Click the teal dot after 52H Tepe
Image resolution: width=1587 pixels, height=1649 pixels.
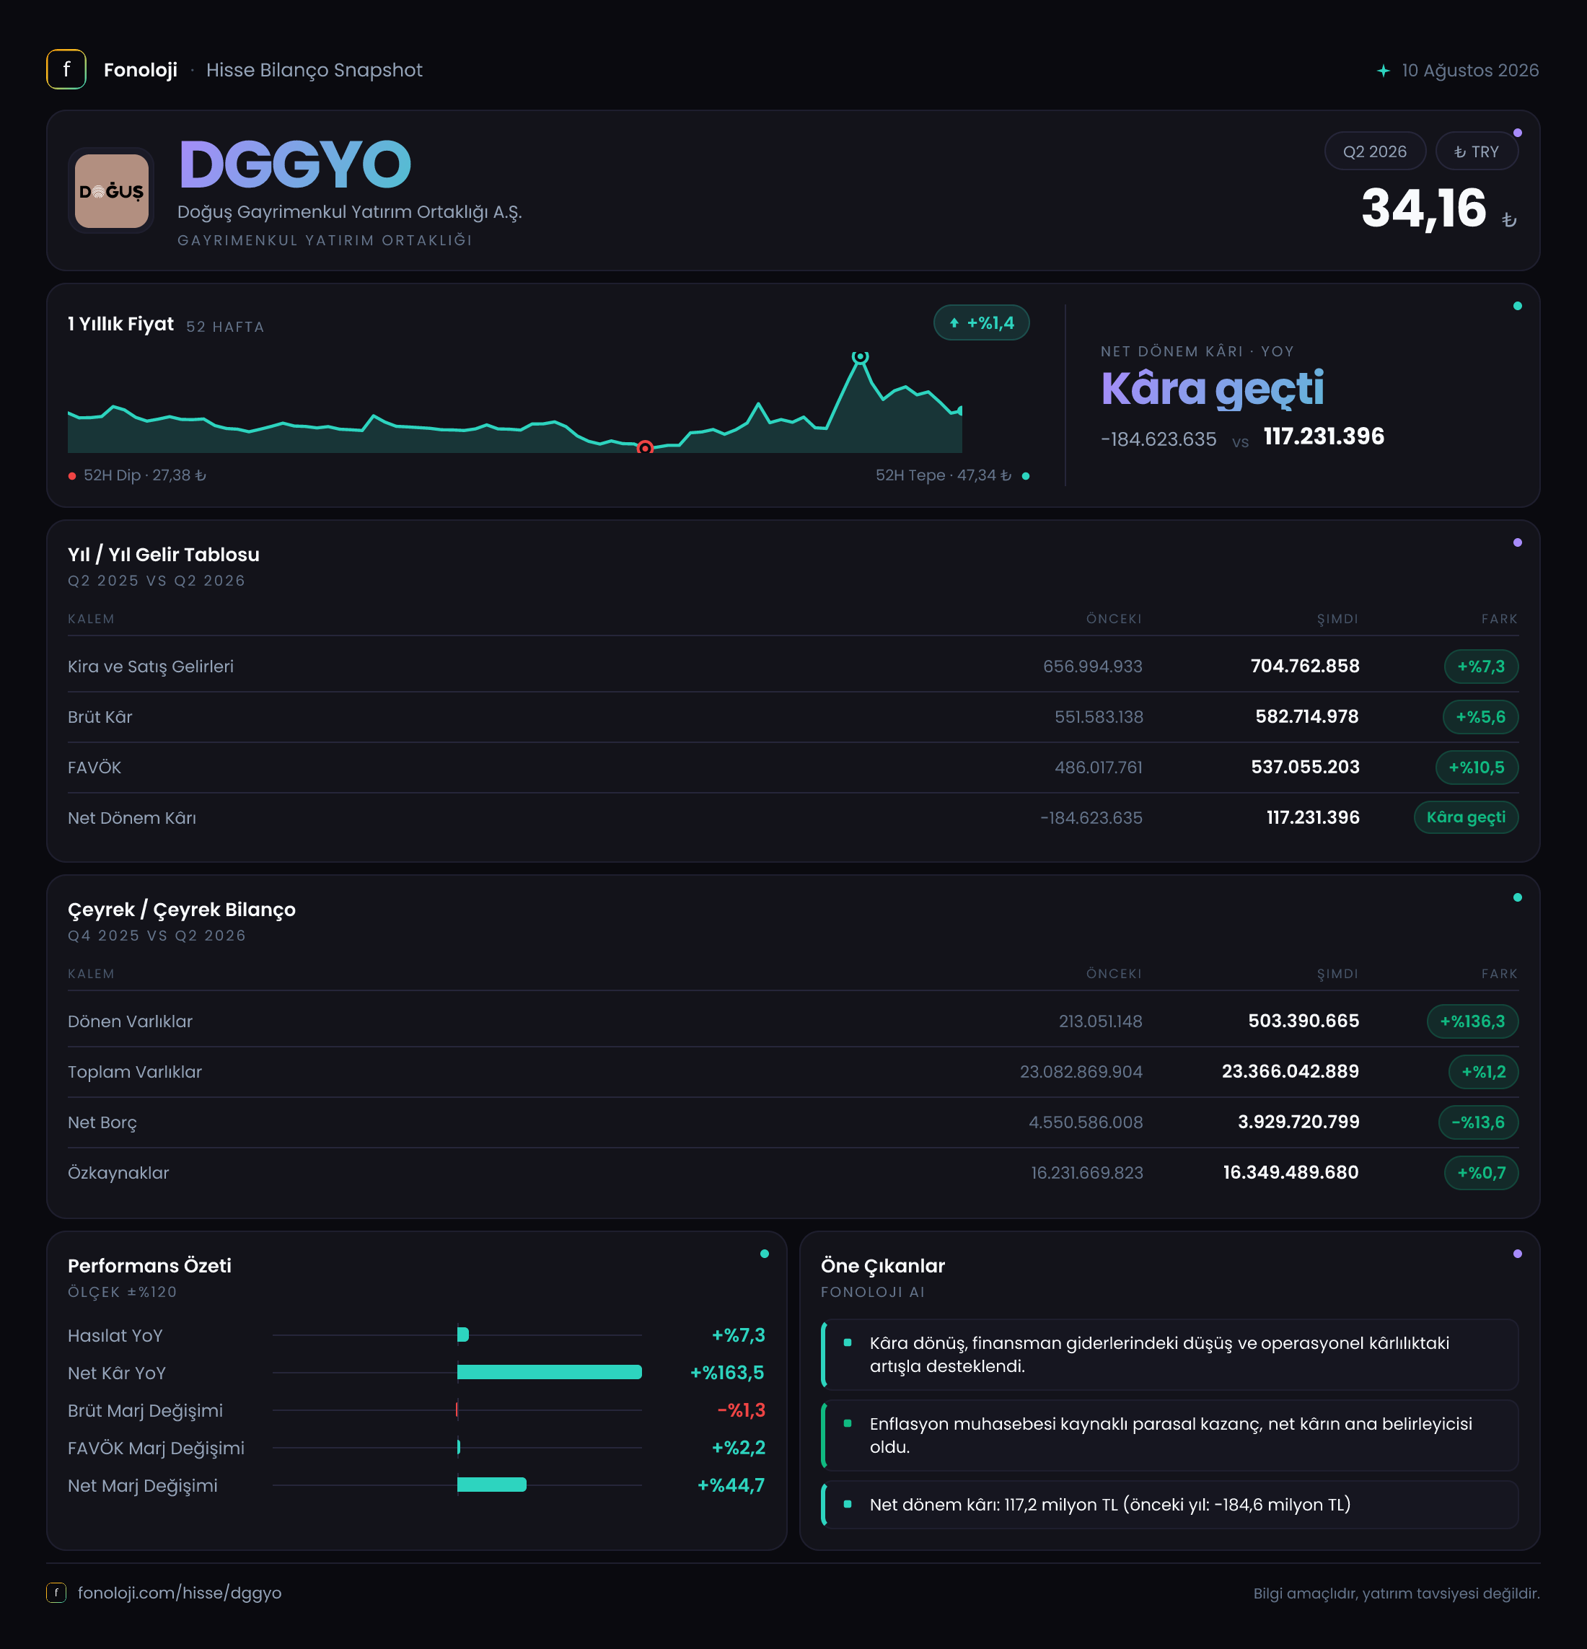point(1025,476)
